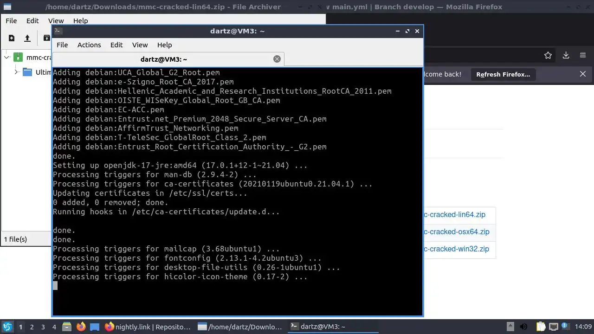Open removable media eject tray icon
This screenshot has height=334, width=594.
510,327
